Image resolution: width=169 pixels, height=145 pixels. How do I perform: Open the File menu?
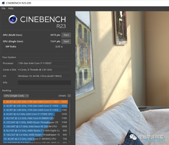[x=3, y=8]
